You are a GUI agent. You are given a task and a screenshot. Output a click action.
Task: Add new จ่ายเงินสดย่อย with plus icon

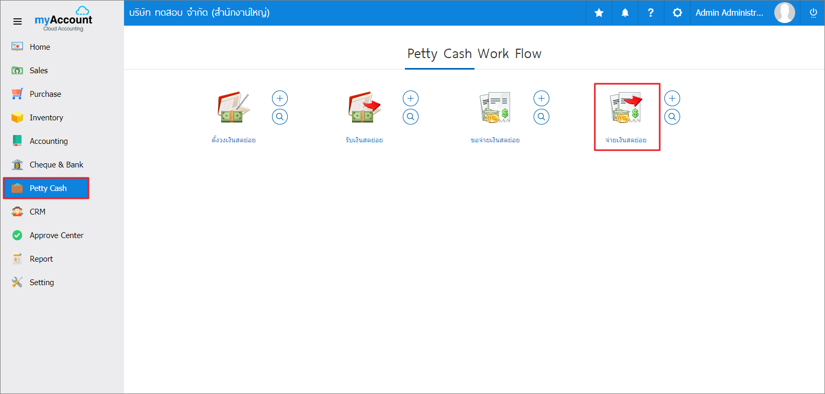(x=672, y=98)
